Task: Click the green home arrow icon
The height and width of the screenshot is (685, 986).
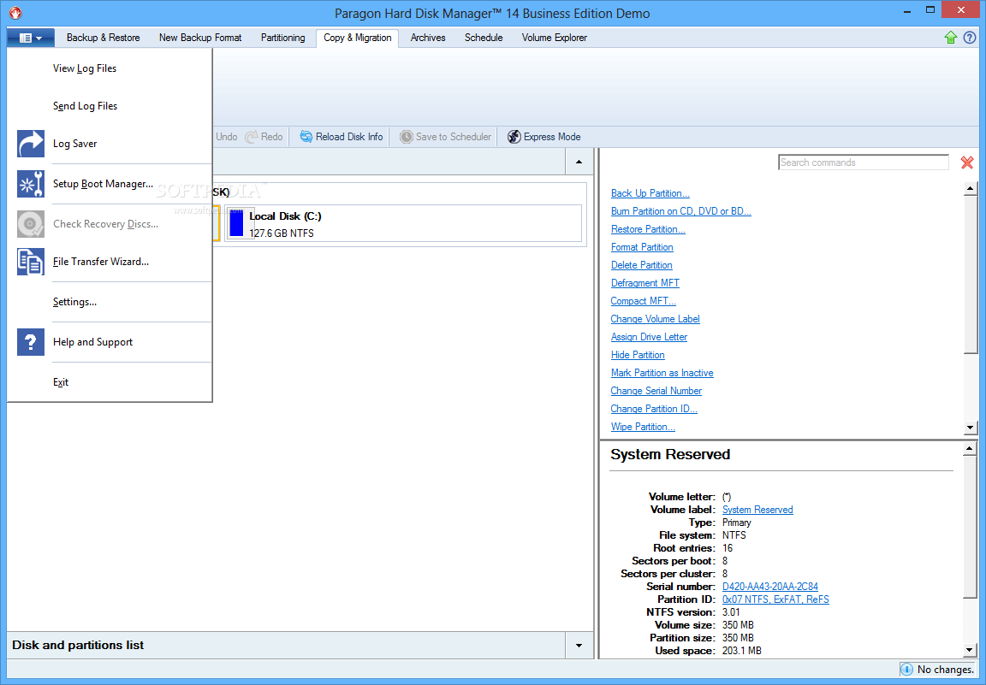Action: point(951,38)
